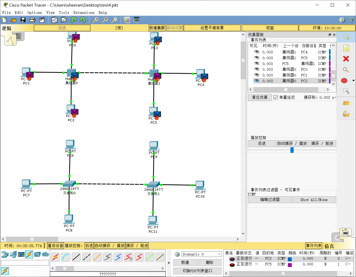This screenshot has width=356, height=277.
Task: Click the Redo green arrow icon
Action: pos(83,20)
